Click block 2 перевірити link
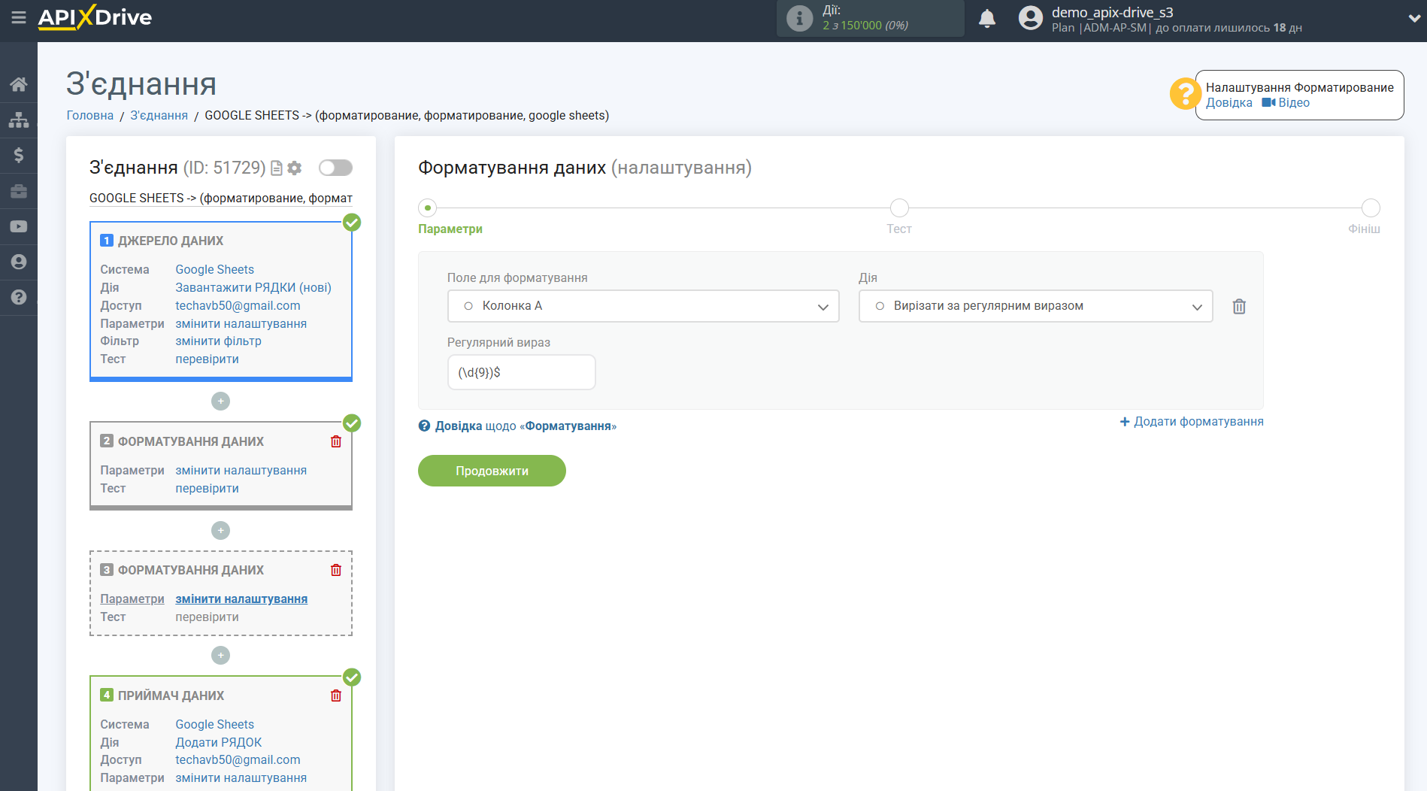The height and width of the screenshot is (791, 1427). (208, 488)
